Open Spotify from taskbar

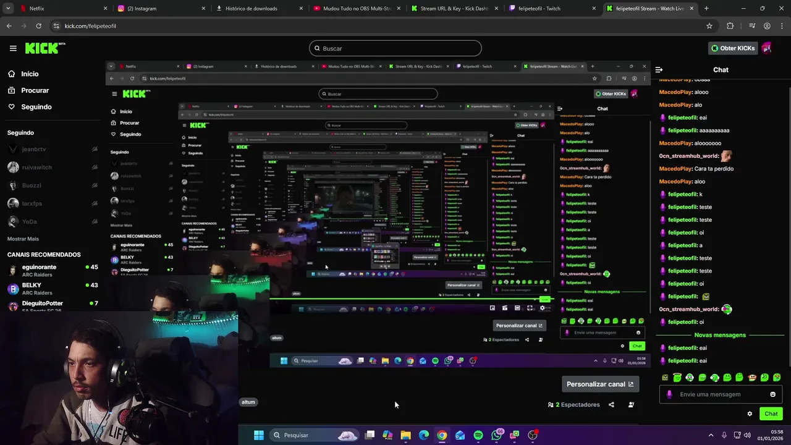478,435
